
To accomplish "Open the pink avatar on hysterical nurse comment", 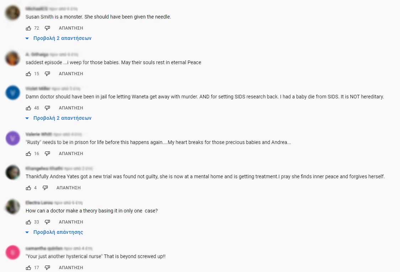I will coord(13,252).
